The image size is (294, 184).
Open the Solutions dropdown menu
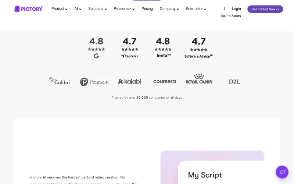coord(97,9)
